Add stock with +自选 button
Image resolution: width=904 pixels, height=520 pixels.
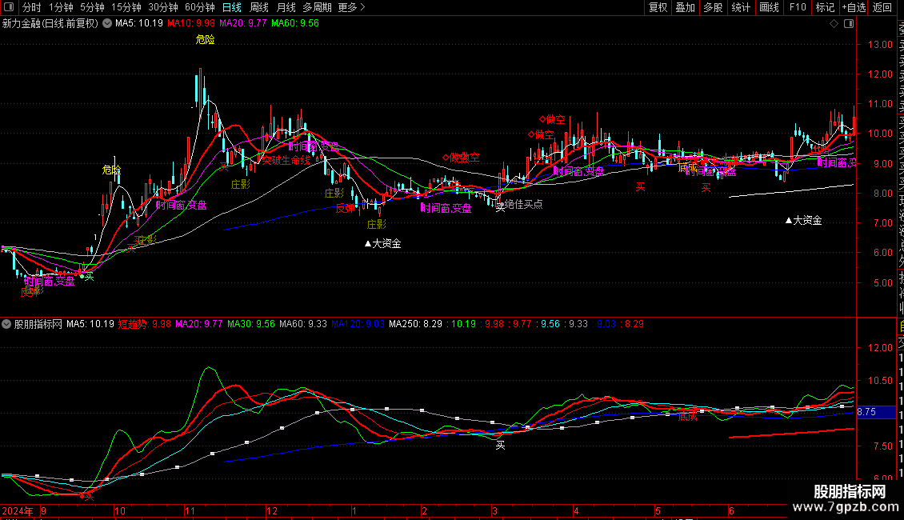[854, 7]
